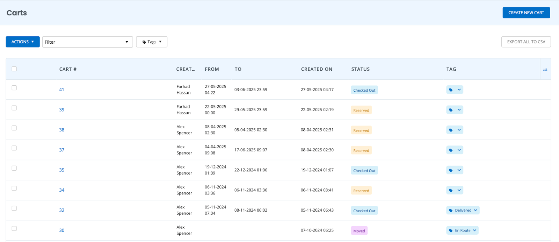
Task: Open cart number 34 link
Action: point(61,190)
